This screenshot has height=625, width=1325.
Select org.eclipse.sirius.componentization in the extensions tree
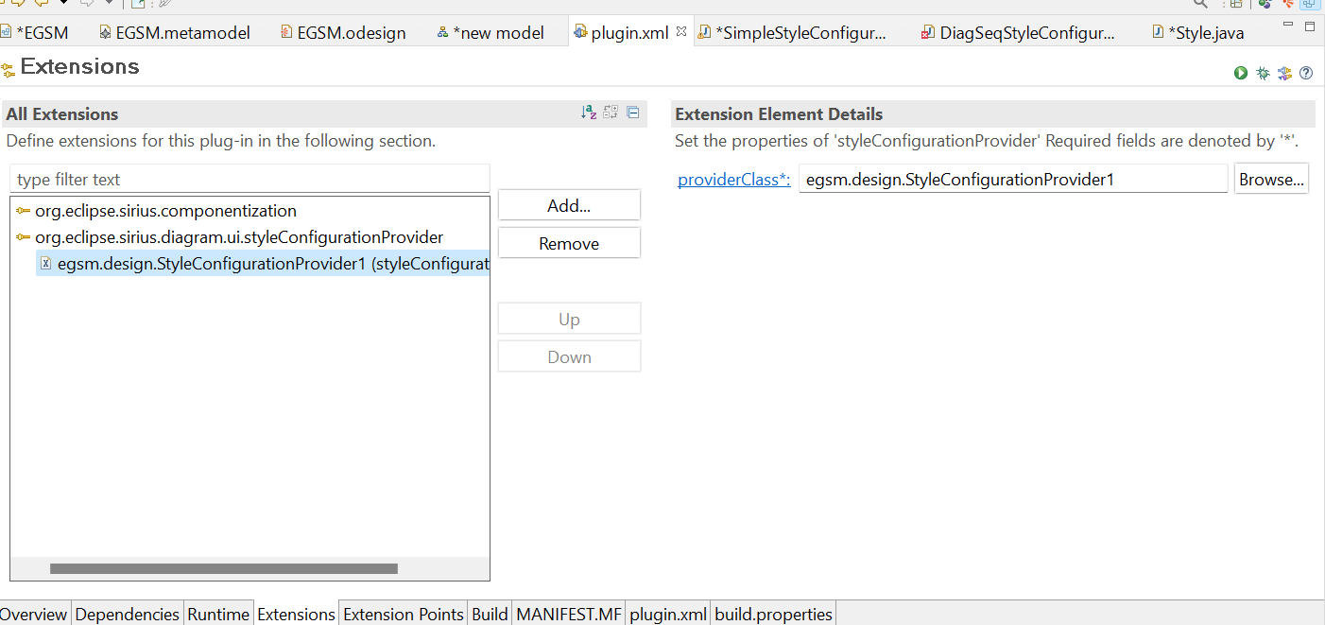click(165, 211)
